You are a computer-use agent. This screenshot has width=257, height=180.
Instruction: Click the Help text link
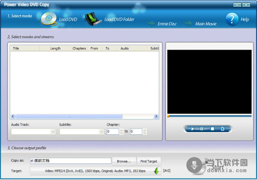point(245,20)
